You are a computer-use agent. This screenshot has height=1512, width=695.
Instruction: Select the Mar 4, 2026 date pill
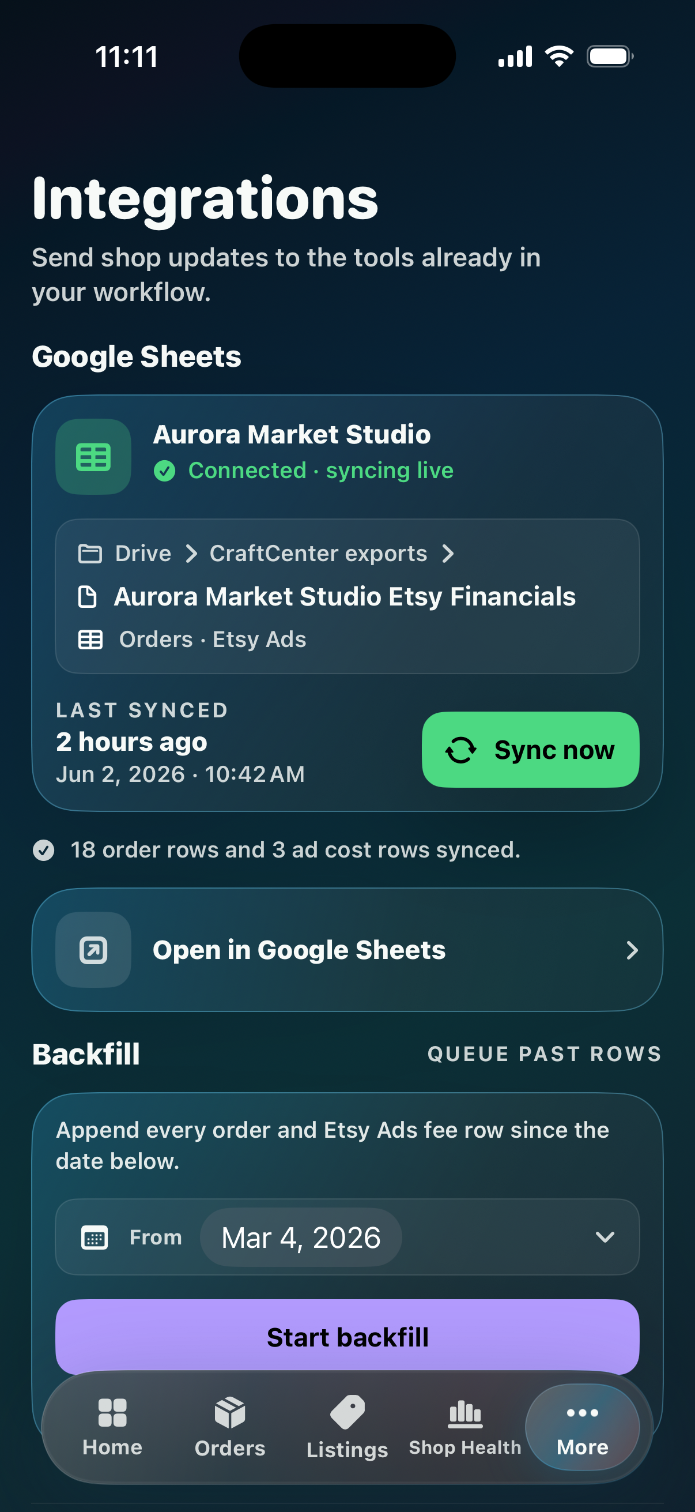pyautogui.click(x=301, y=1238)
